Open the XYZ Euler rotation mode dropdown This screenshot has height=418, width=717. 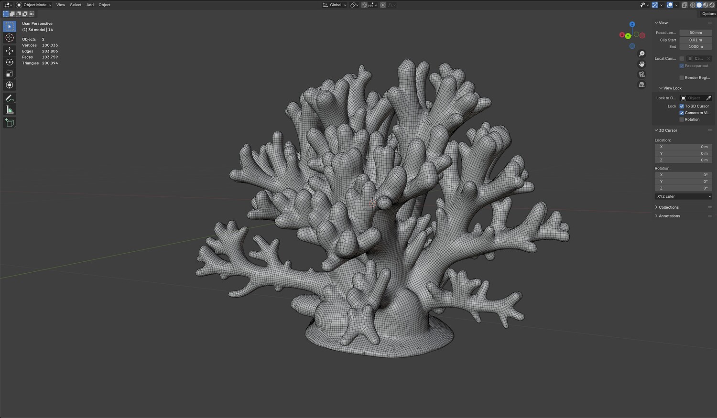point(684,196)
